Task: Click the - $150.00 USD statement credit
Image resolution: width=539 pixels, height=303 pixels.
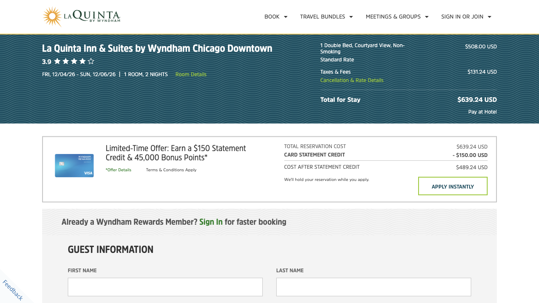Action: pos(470,155)
